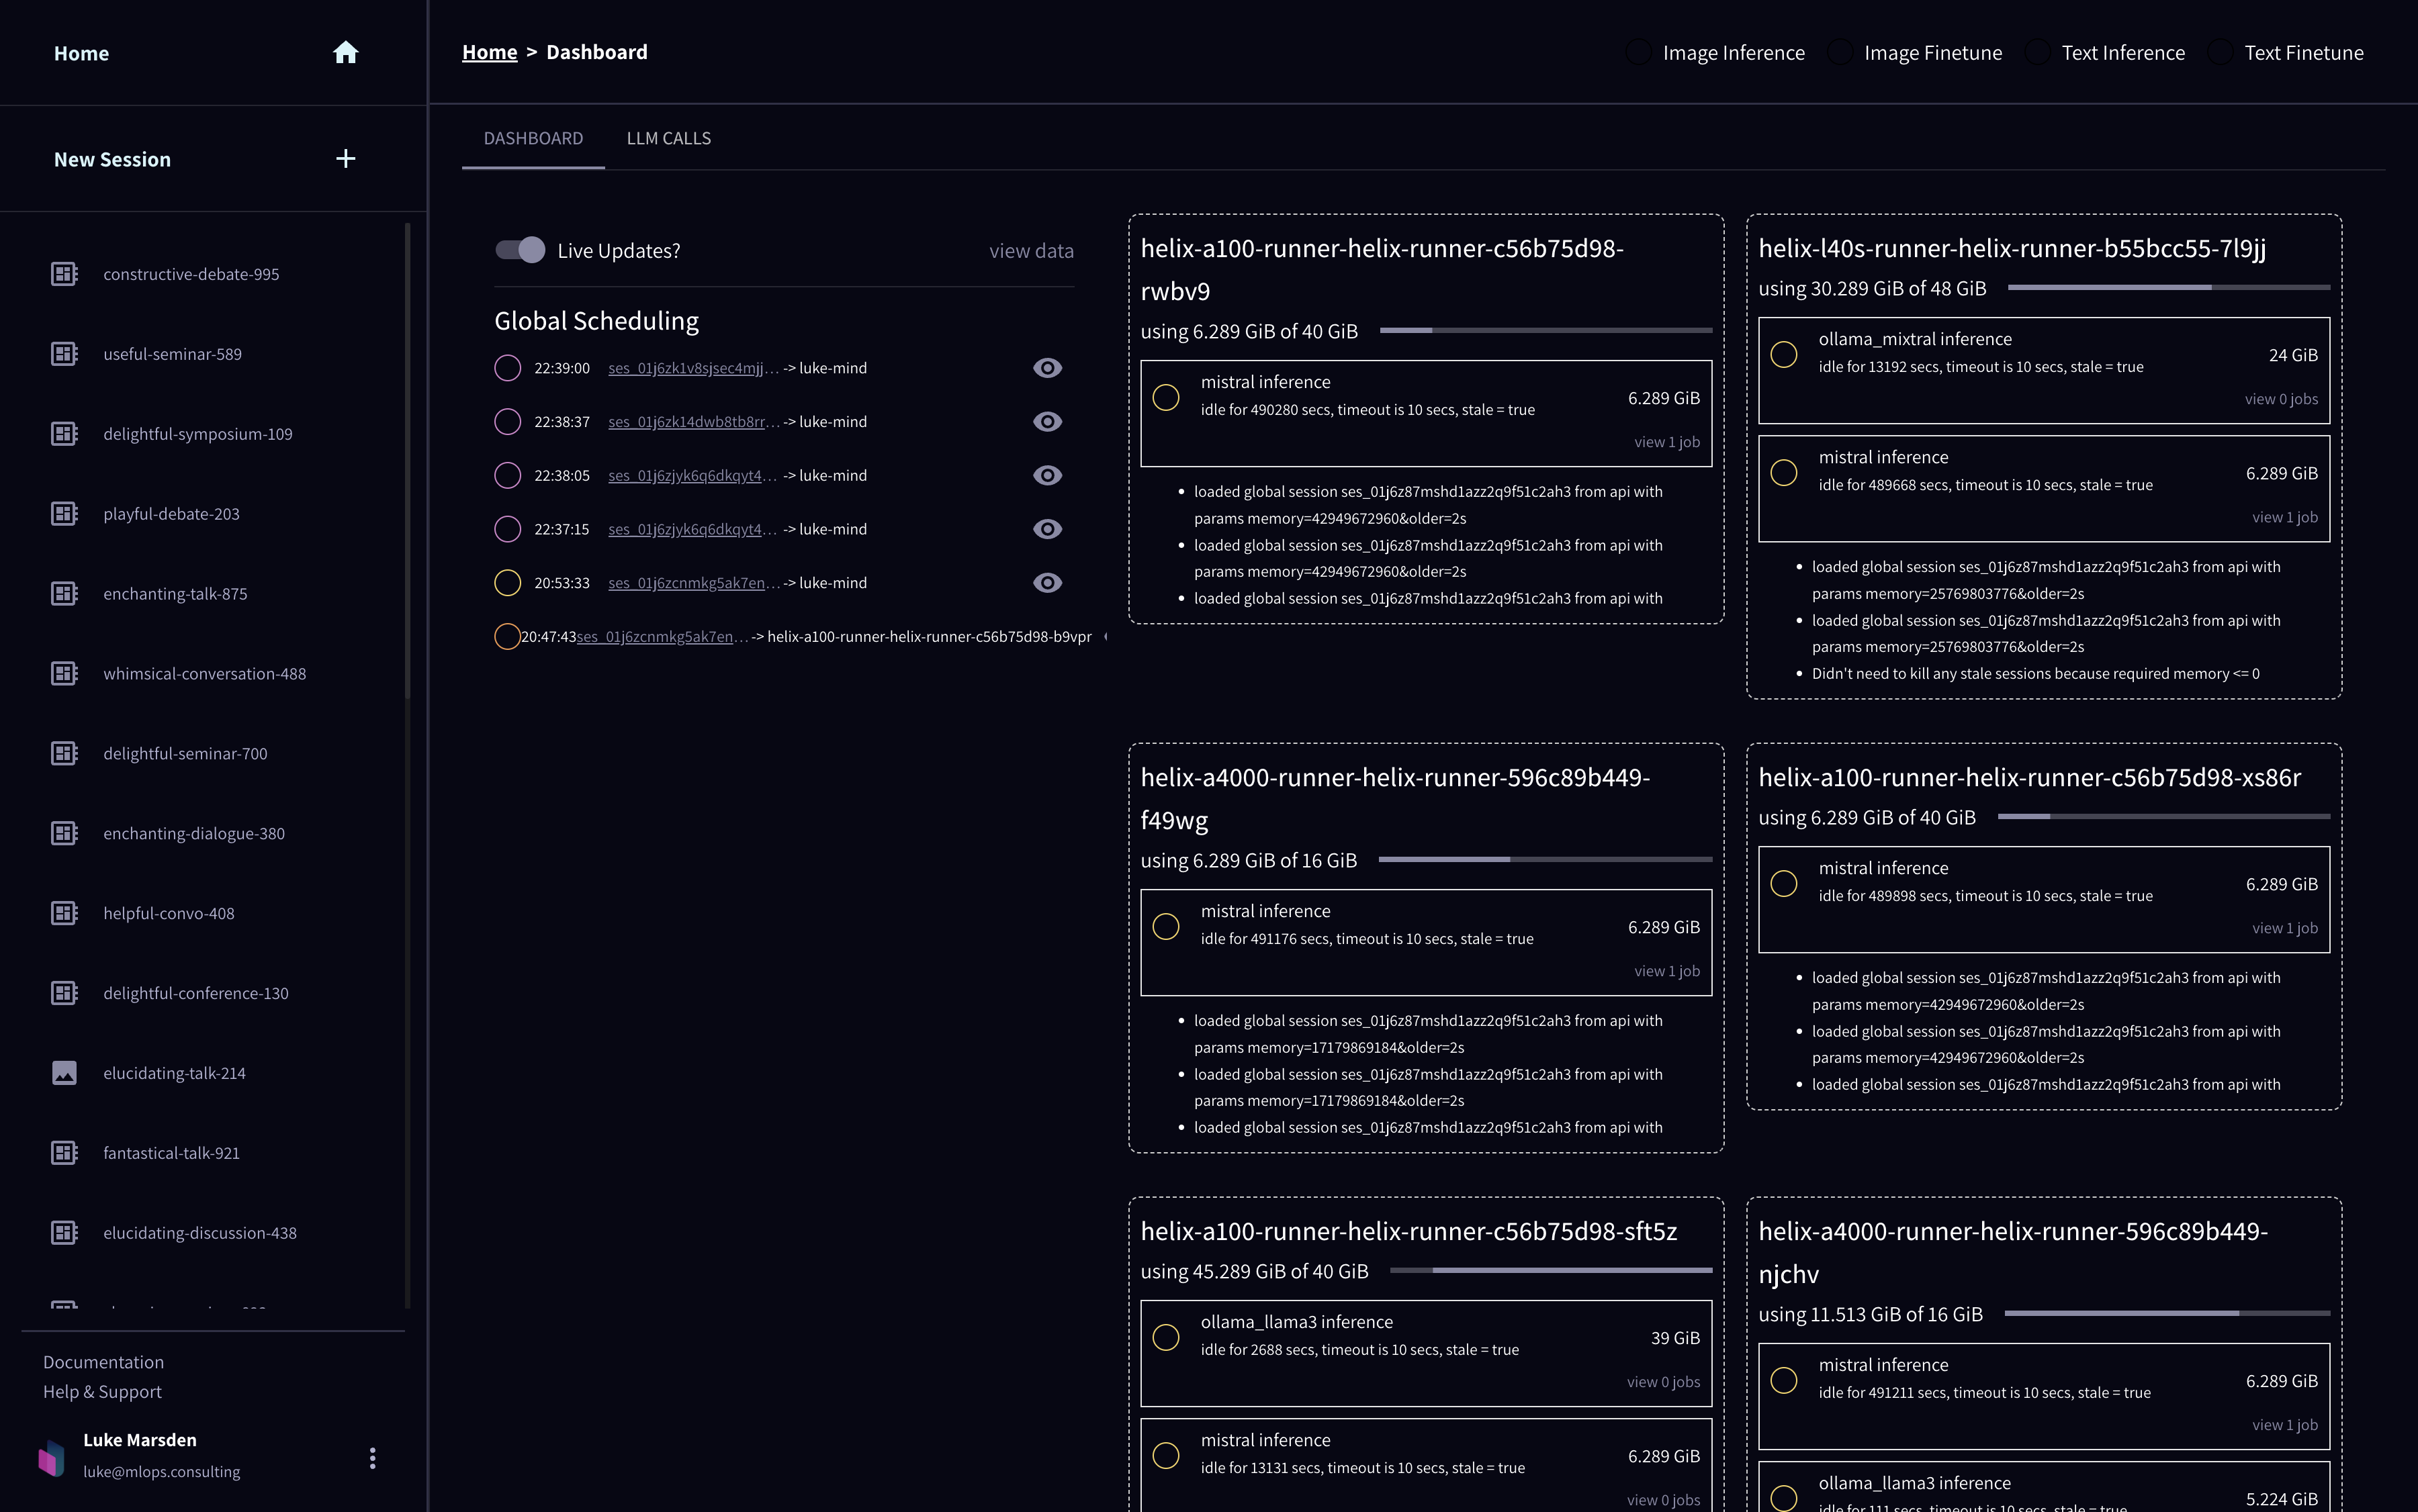Click the Home house icon in sidebar
Image resolution: width=2418 pixels, height=1512 pixels.
tap(345, 53)
